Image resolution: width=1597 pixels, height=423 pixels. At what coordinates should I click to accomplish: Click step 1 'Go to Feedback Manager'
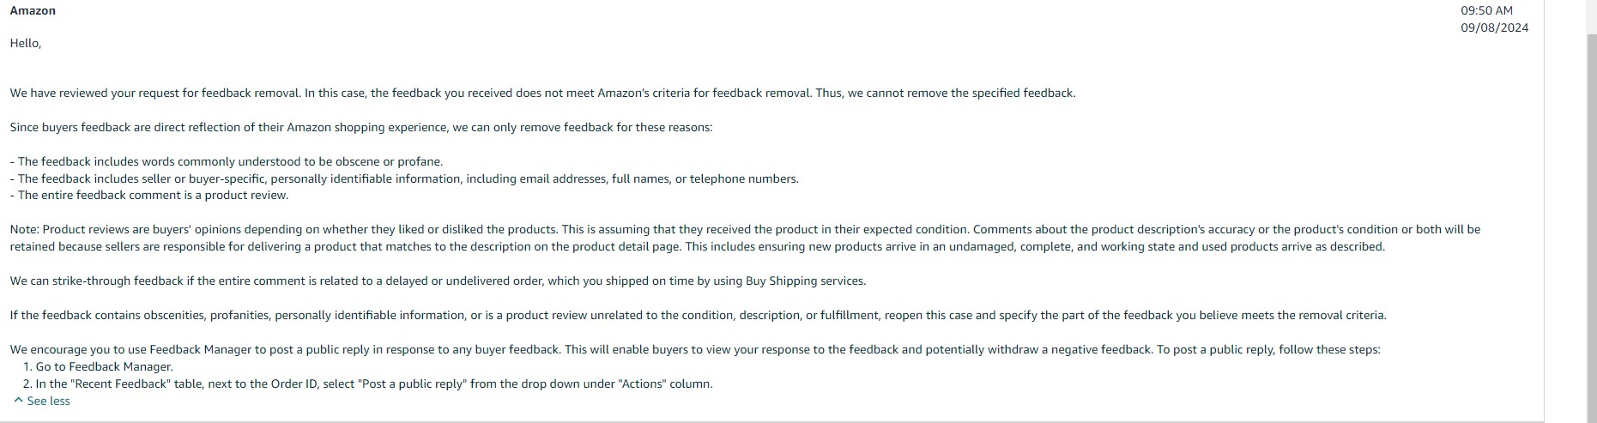[x=98, y=366]
